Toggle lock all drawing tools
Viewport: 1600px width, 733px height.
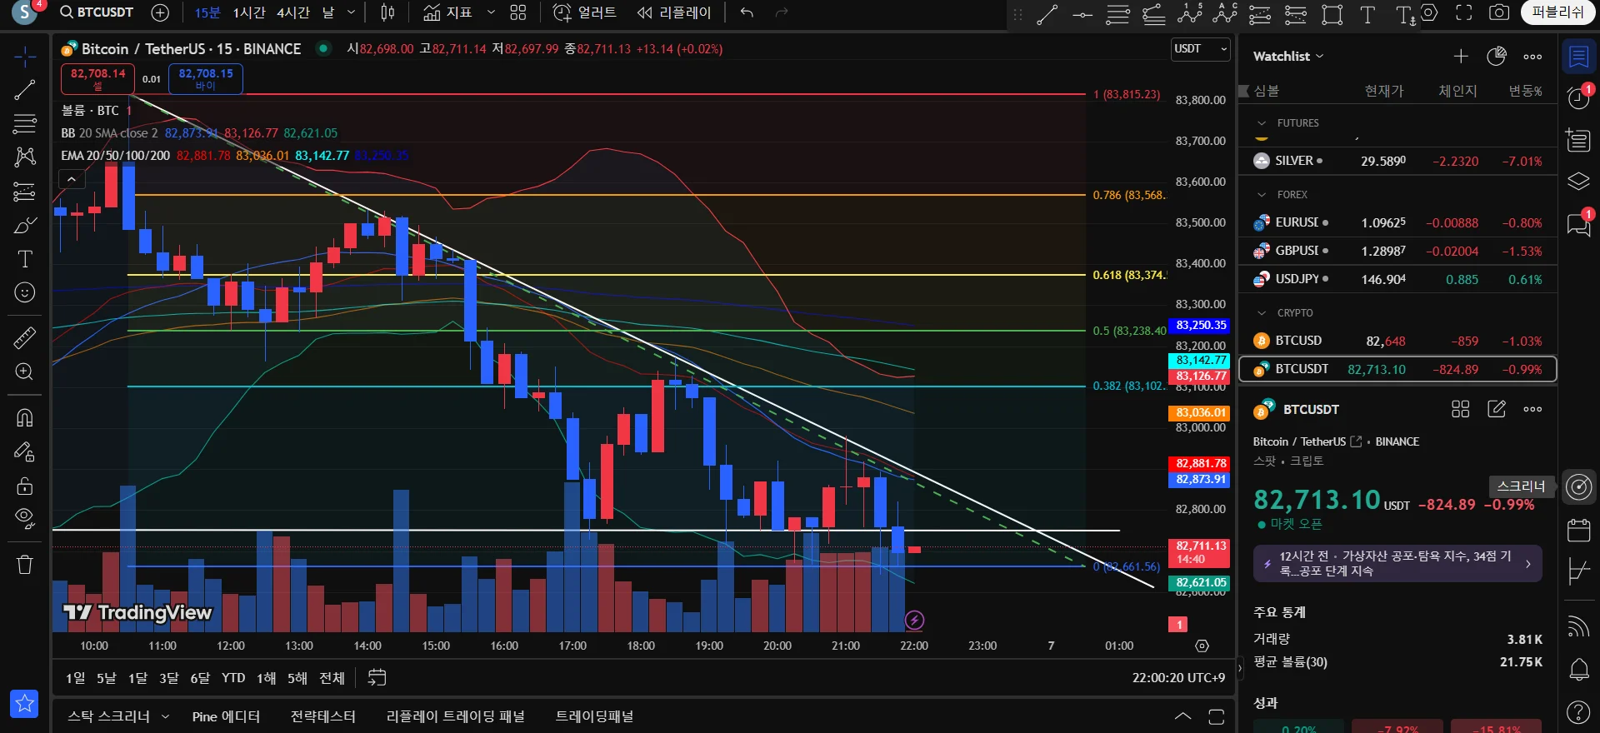point(25,486)
